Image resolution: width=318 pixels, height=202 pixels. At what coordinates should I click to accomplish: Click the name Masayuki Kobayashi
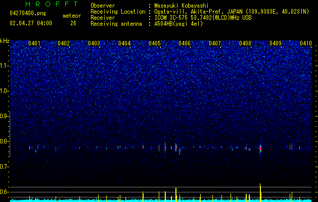pyautogui.click(x=181, y=6)
